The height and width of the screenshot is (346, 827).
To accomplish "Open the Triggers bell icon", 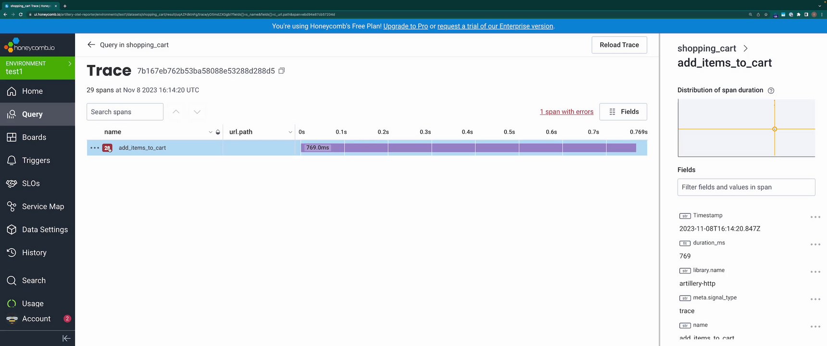I will (12, 161).
